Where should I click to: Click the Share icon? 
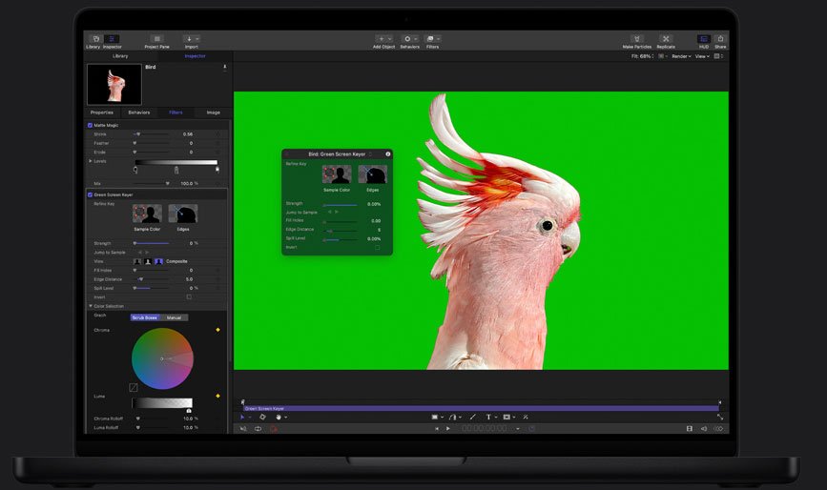click(x=720, y=39)
